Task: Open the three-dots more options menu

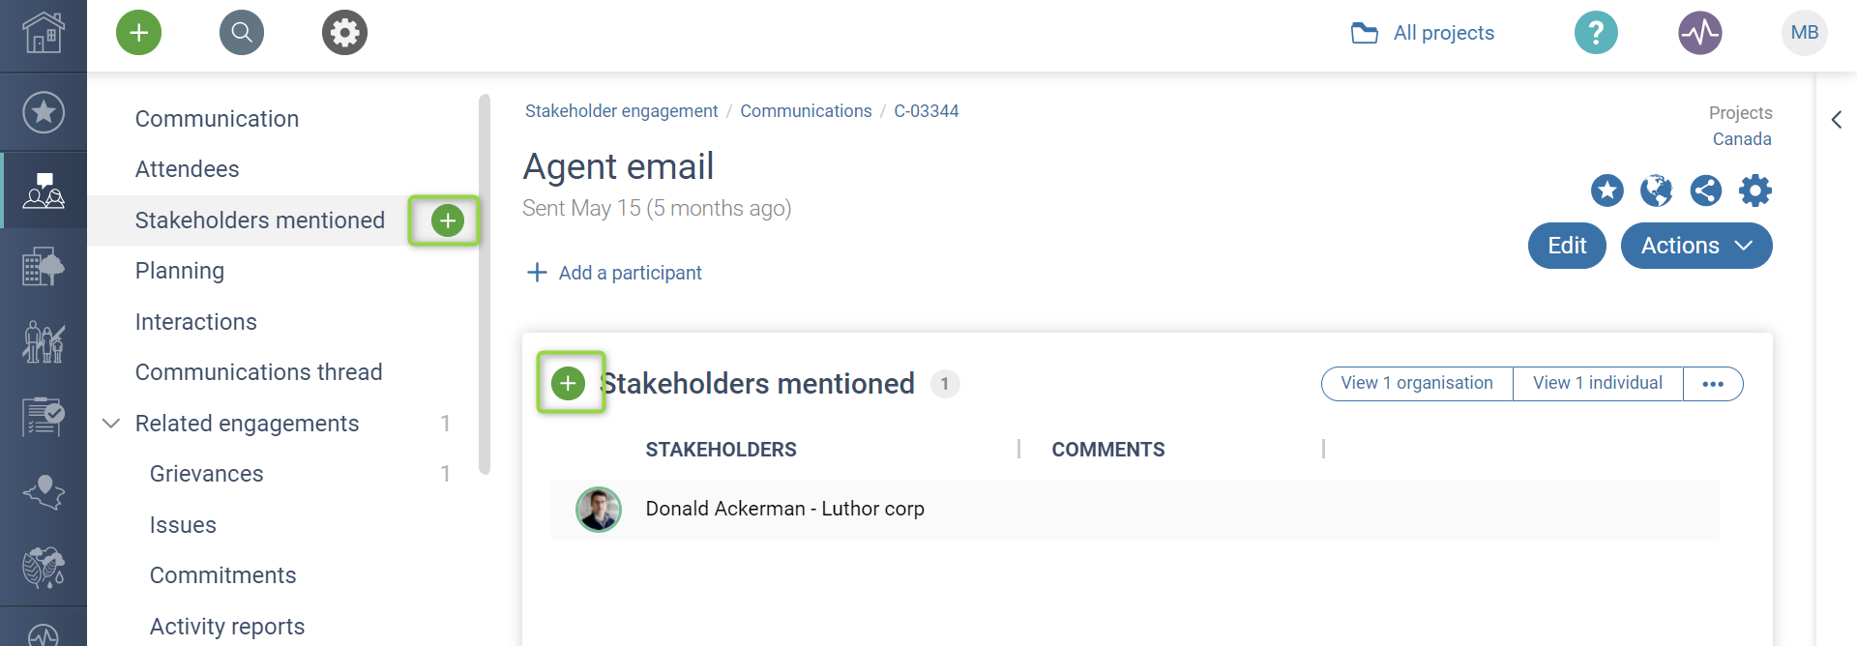Action: [1713, 384]
